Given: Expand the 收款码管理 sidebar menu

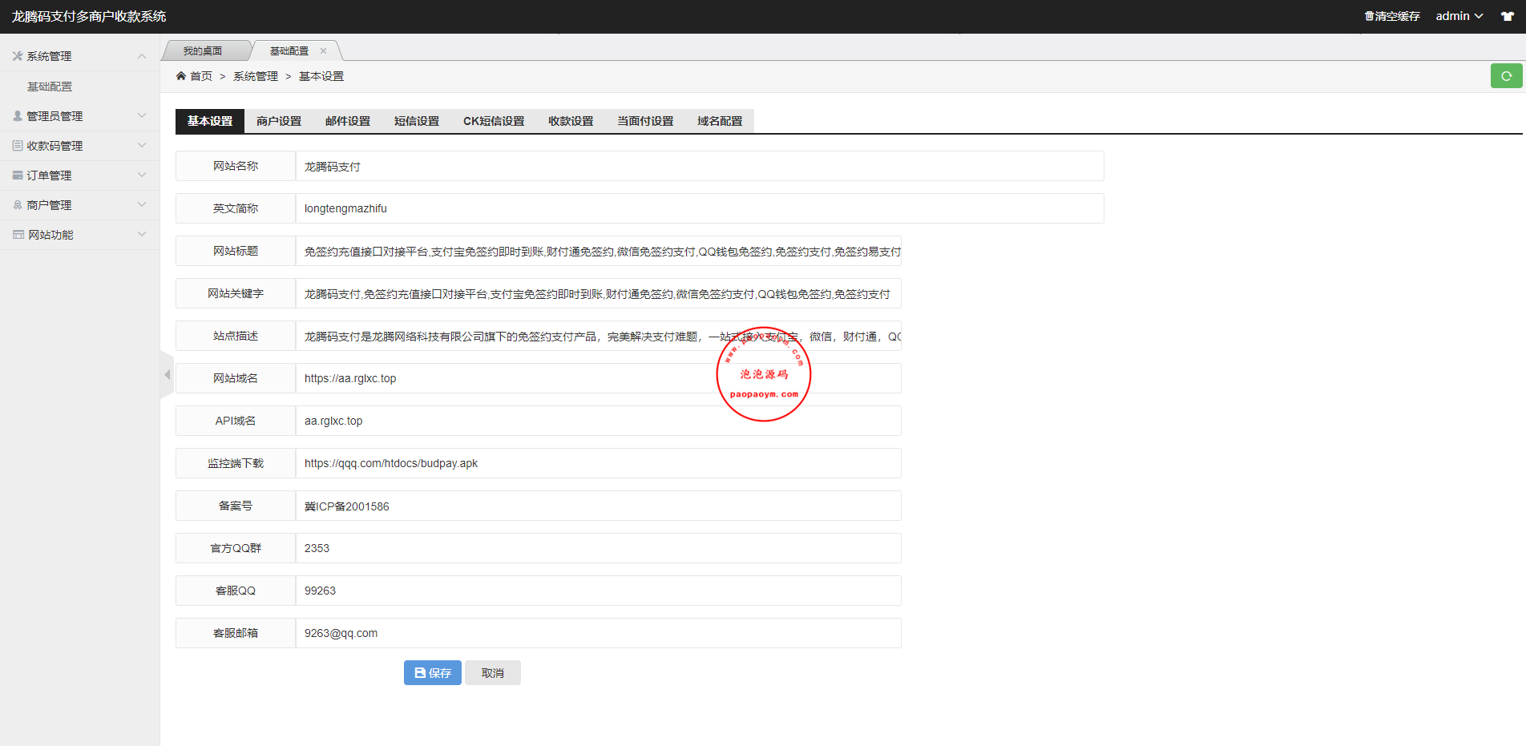Looking at the screenshot, I should (x=79, y=146).
